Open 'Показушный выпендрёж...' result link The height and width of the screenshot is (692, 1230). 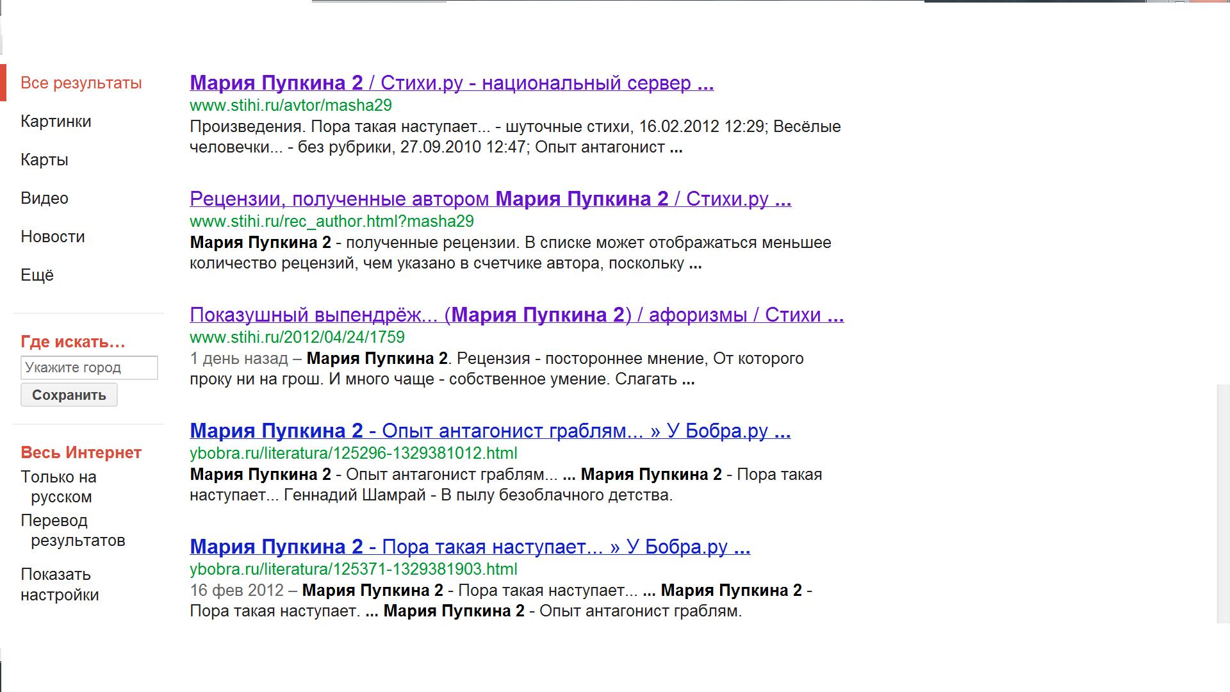517,315
